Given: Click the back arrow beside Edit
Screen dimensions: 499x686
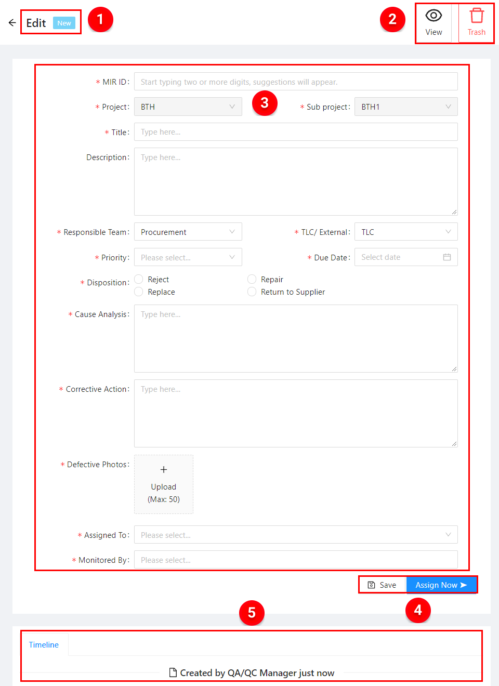Looking at the screenshot, I should click(12, 23).
